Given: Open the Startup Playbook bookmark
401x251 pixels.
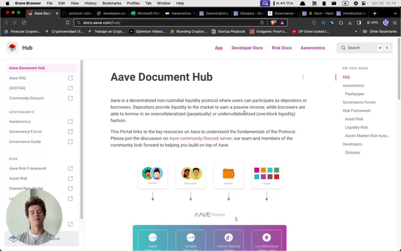Looking at the screenshot, I should tap(228, 31).
